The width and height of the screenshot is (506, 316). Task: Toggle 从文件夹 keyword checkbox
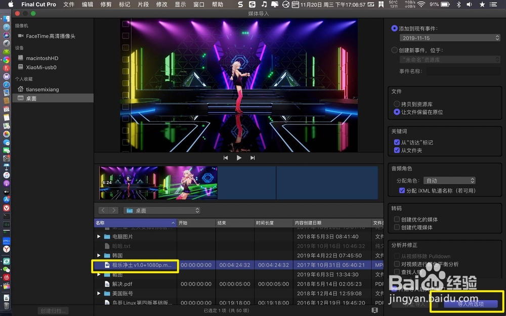[x=397, y=150]
